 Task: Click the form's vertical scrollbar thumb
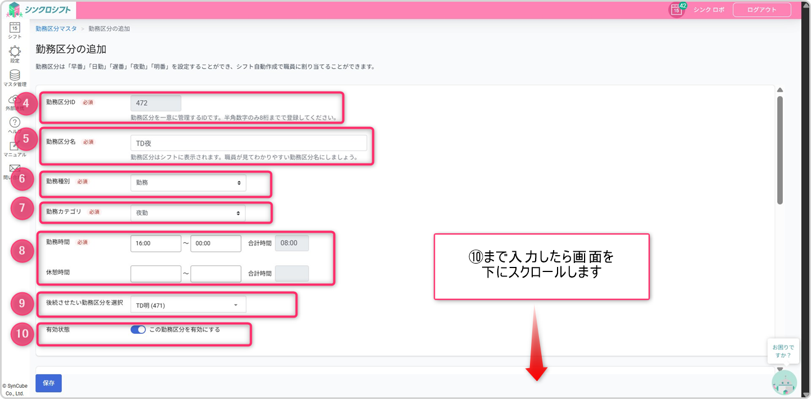click(x=779, y=149)
